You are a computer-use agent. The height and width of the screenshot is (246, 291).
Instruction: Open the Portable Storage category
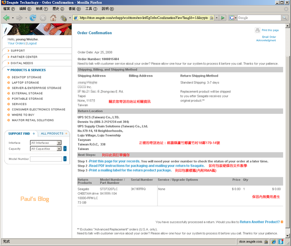click(x=27, y=99)
